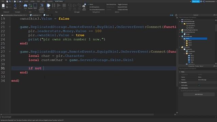217x122 pixels.
Task: Click Collapse All Folds action
Action: (x=123, y=10)
